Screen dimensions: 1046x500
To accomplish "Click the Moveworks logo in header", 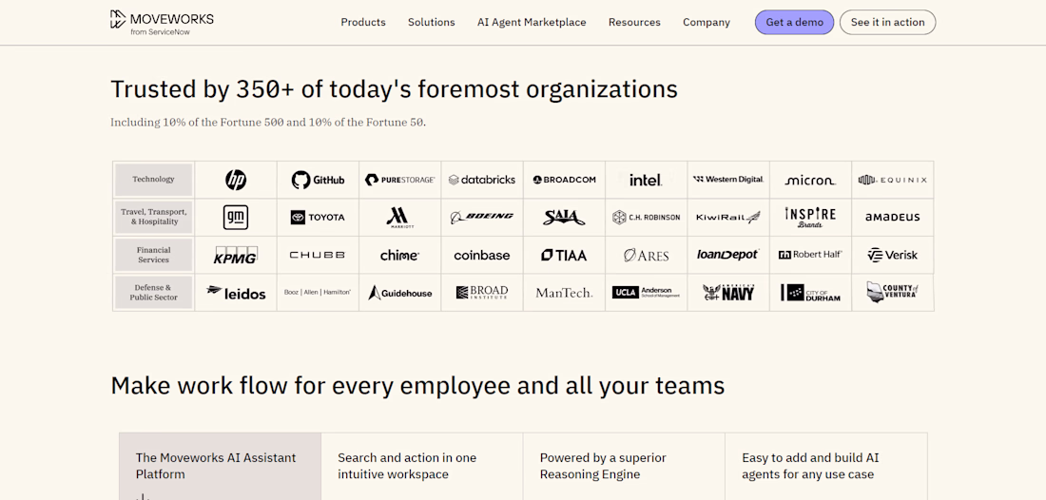I will tap(162, 22).
